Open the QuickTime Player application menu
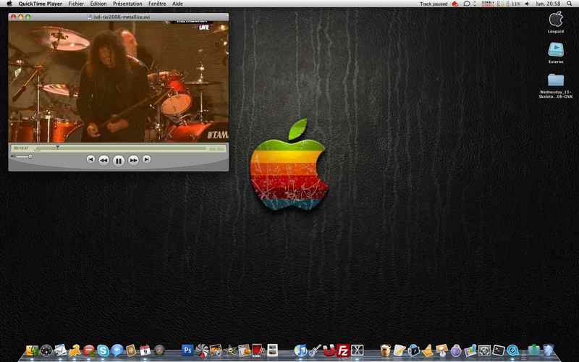The width and height of the screenshot is (579, 362). [x=41, y=4]
